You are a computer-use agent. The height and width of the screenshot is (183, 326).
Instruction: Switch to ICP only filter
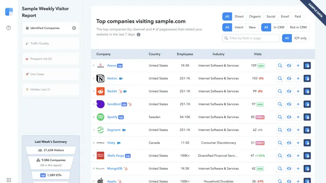tap(300, 38)
